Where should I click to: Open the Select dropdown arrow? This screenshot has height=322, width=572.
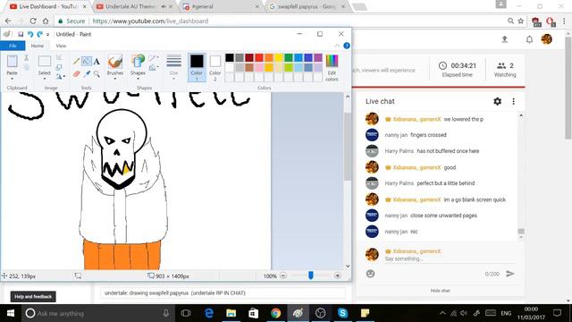point(45,79)
